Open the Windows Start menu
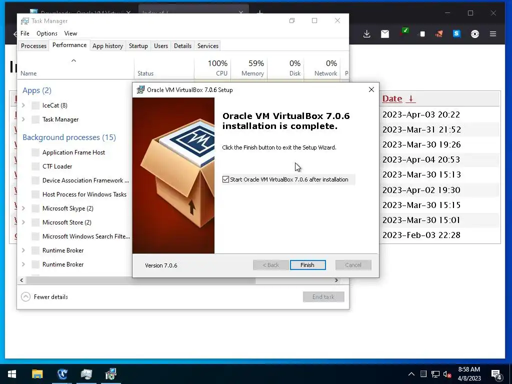 point(12,374)
